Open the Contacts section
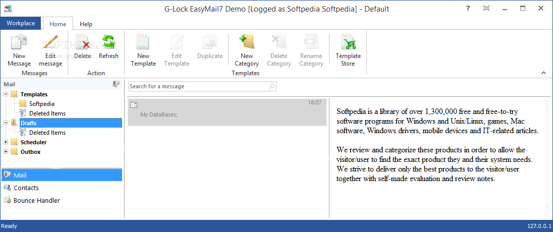This screenshot has width=553, height=232. point(26,188)
